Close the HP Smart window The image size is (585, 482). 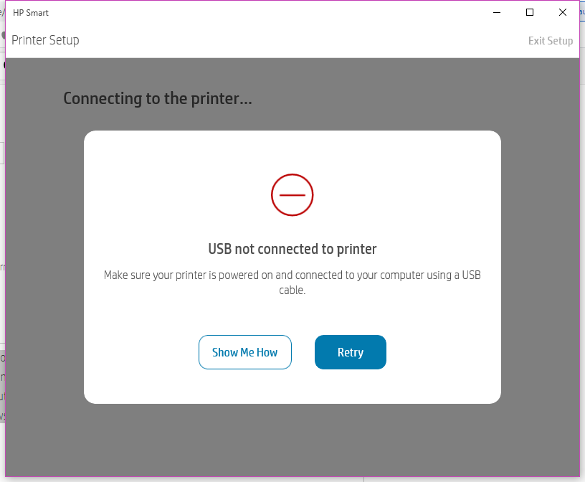[x=563, y=12]
